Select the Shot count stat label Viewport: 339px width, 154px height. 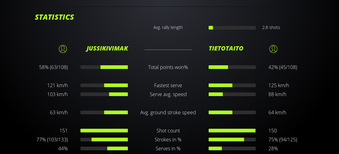click(168, 131)
